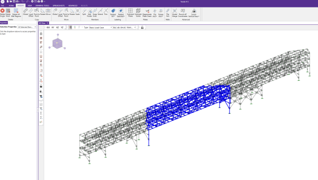This screenshot has width=318, height=180.
Task: Set view to XZ plane
Action: pyautogui.click(x=58, y=27)
